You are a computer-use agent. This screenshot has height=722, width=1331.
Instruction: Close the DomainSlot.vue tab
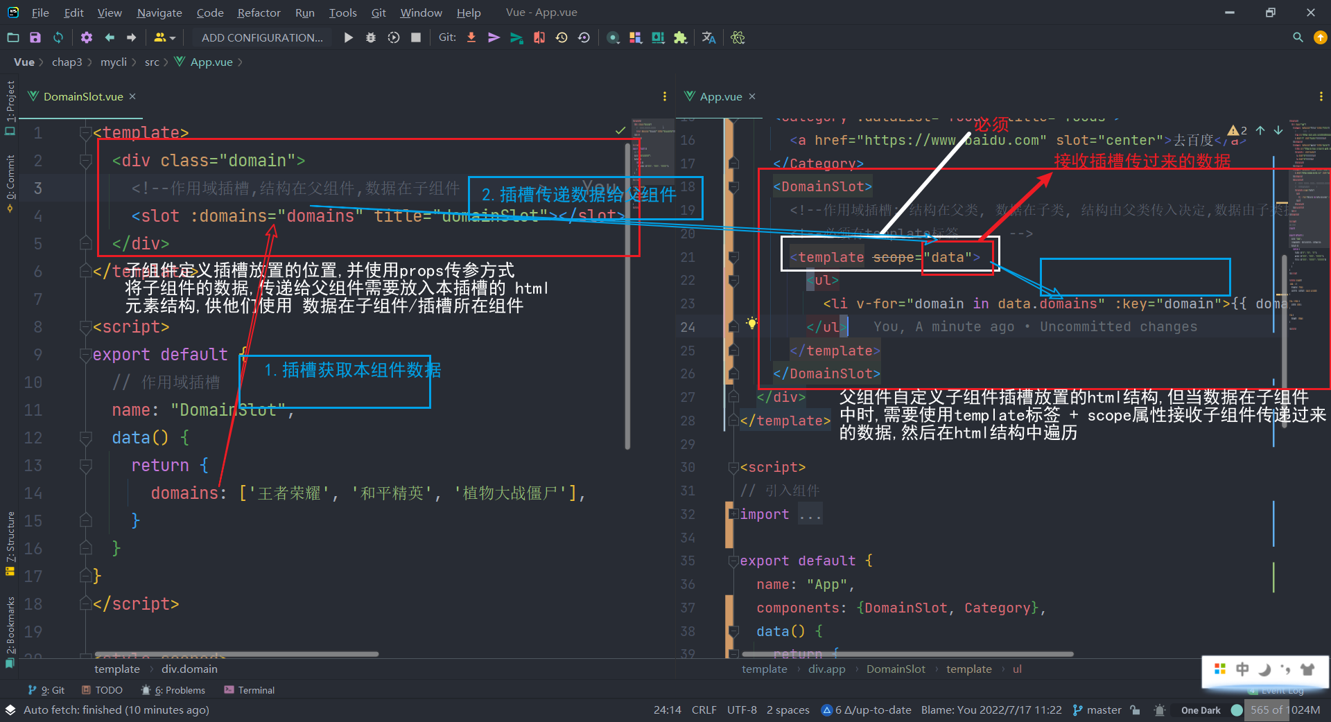point(132,96)
